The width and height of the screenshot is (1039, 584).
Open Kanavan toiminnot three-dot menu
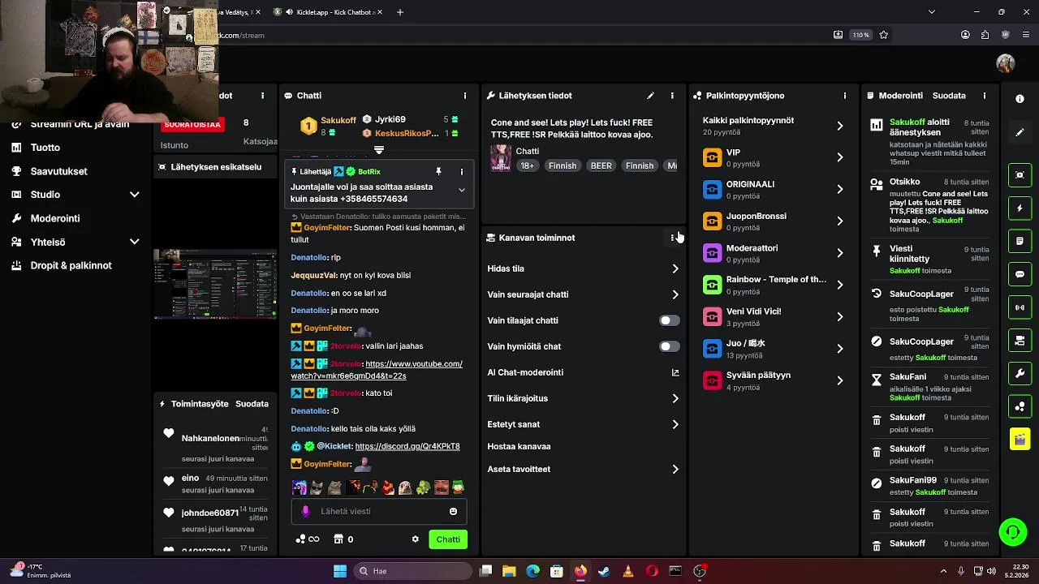tap(672, 238)
